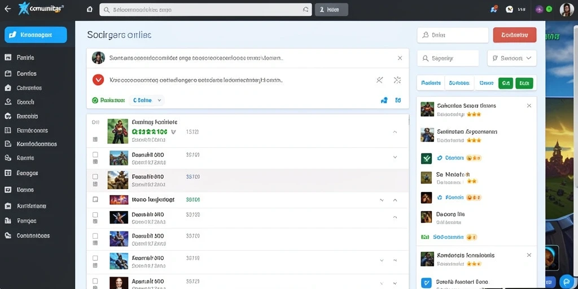
Task: Expand the C foline dropdown below the notifications
Action: click(x=147, y=100)
